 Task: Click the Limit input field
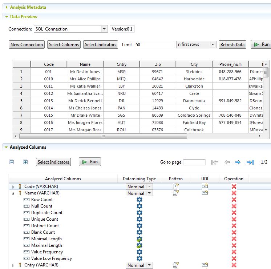(154, 44)
